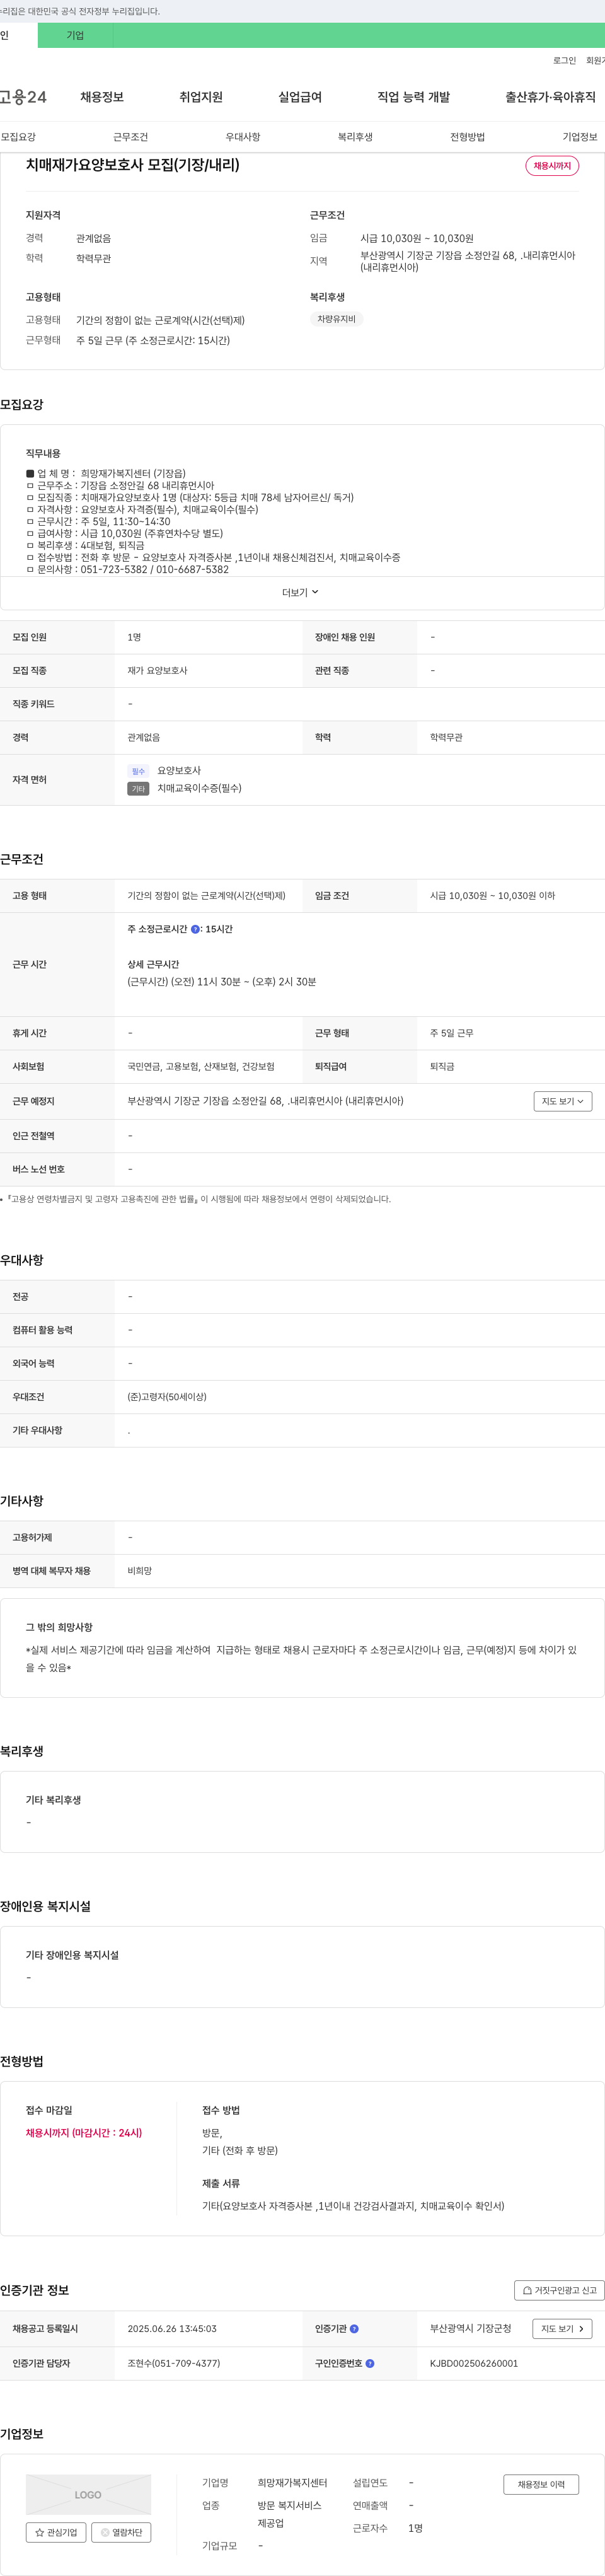This screenshot has height=2576, width=605.
Task: Click the 거짓구인광고 신고 button
Action: (x=560, y=2290)
